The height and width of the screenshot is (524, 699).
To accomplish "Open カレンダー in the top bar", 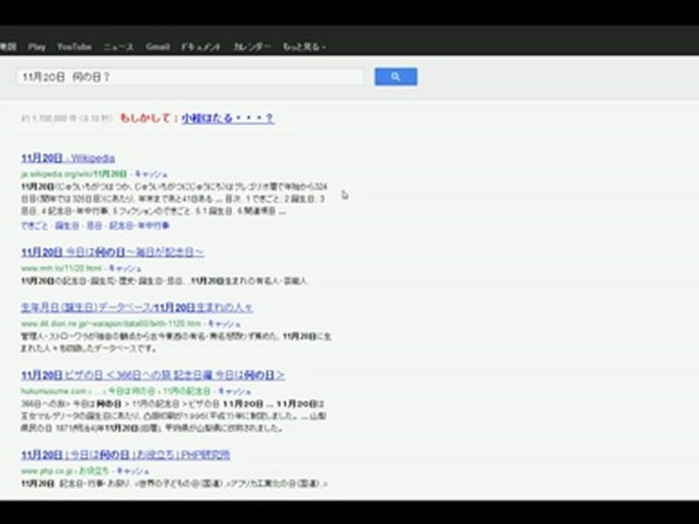I will point(252,47).
